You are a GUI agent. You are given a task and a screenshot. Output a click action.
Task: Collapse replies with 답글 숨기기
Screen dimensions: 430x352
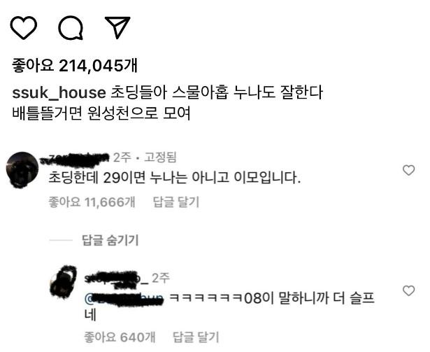coord(110,240)
